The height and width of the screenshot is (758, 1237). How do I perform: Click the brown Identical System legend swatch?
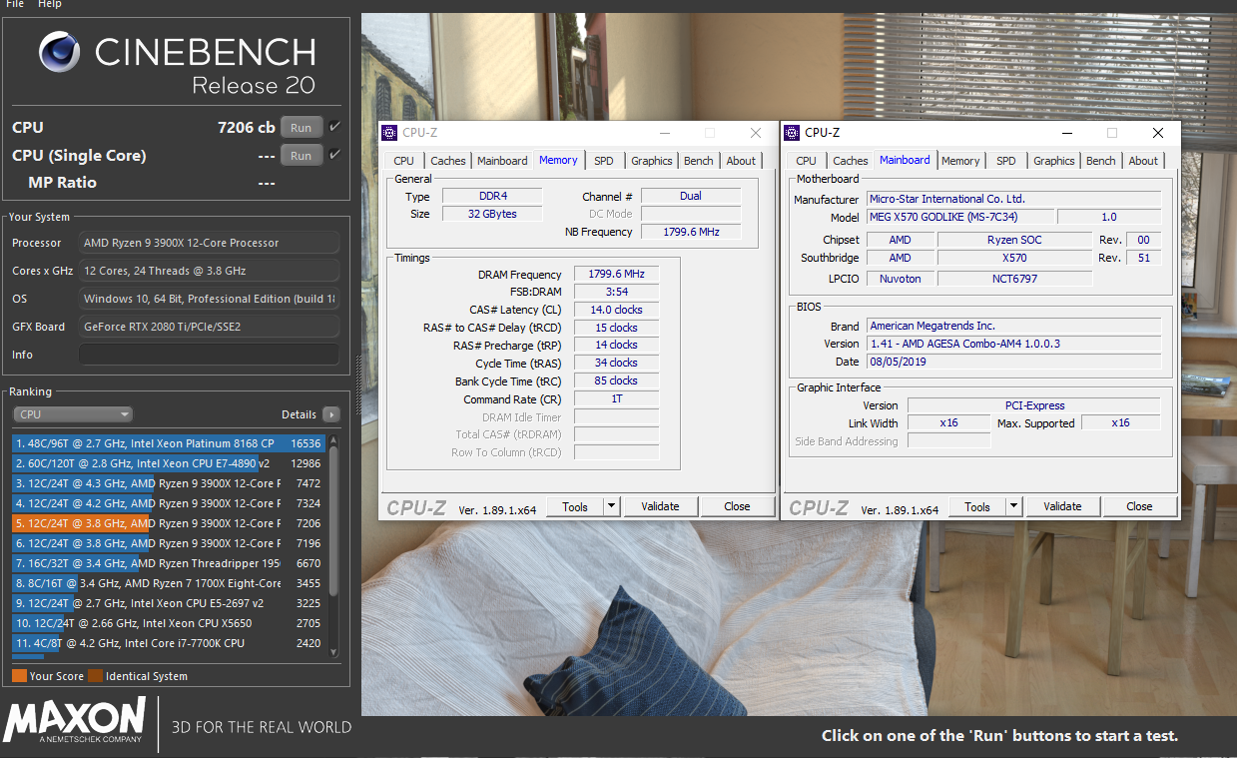(x=95, y=676)
